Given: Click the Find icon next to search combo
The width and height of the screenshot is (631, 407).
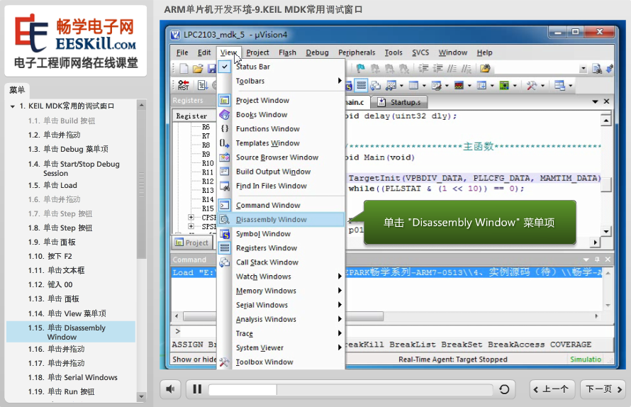Looking at the screenshot, I should coord(597,69).
